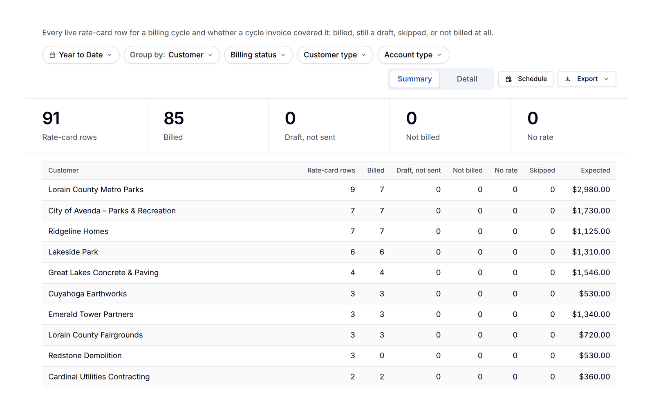Screen dimensions: 654x409
Task: Click the Draft, not sent column header
Action: tap(419, 171)
